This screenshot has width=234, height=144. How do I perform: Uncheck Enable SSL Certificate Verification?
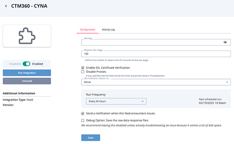point(83,68)
